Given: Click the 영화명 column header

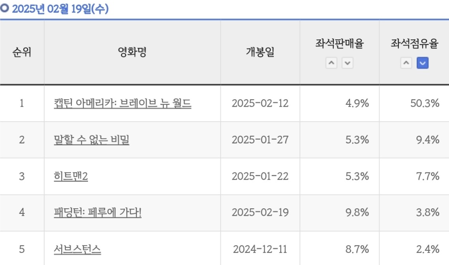Looking at the screenshot, I should (x=132, y=52).
